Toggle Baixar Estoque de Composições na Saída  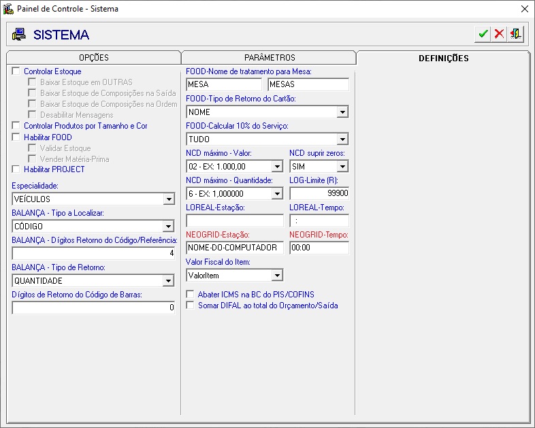coord(32,93)
